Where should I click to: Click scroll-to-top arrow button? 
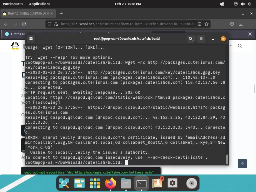242,164
